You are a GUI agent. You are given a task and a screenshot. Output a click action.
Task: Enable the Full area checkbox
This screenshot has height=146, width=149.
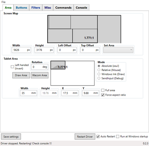point(103,90)
